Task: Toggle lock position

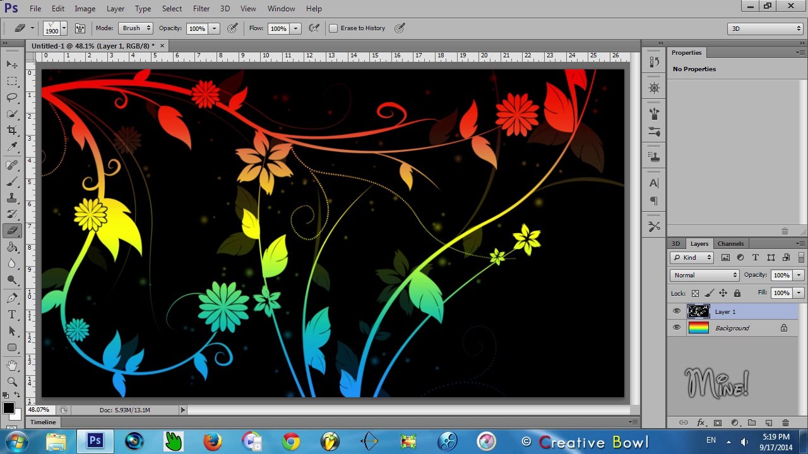Action: point(723,293)
